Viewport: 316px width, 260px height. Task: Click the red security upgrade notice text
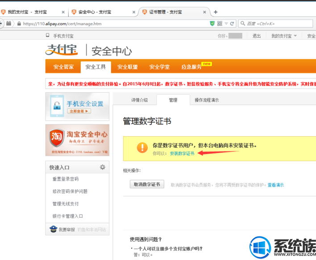click(x=182, y=84)
